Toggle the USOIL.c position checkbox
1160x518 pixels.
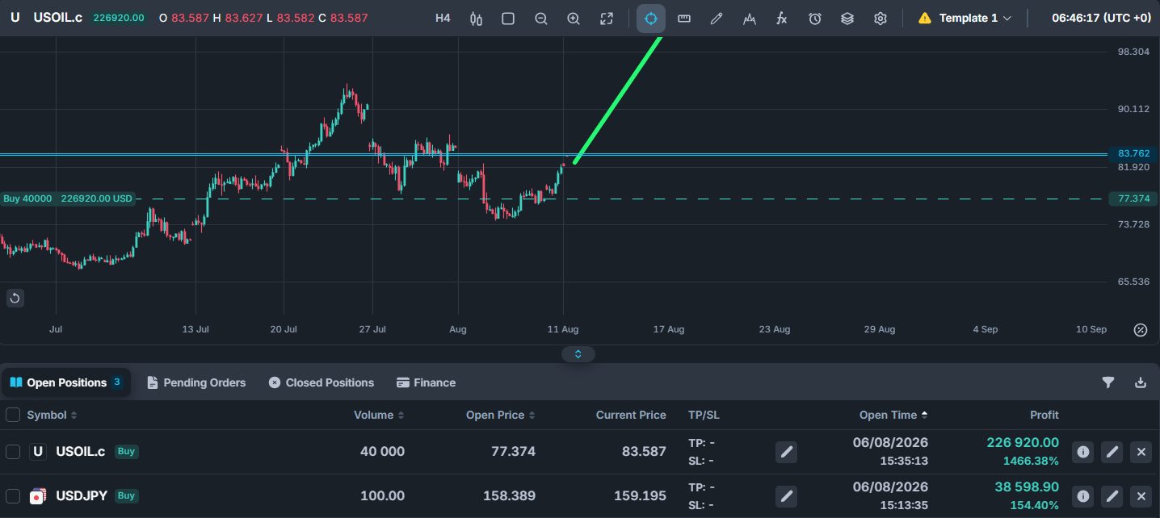[x=13, y=452]
